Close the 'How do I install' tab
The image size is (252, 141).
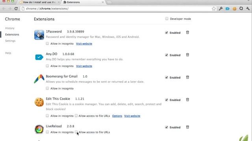click(x=59, y=2)
